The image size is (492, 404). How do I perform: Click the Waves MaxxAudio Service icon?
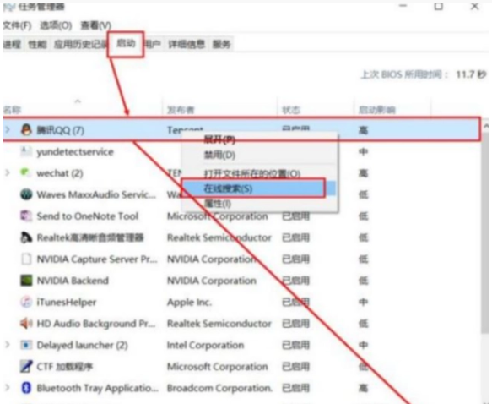click(x=26, y=194)
